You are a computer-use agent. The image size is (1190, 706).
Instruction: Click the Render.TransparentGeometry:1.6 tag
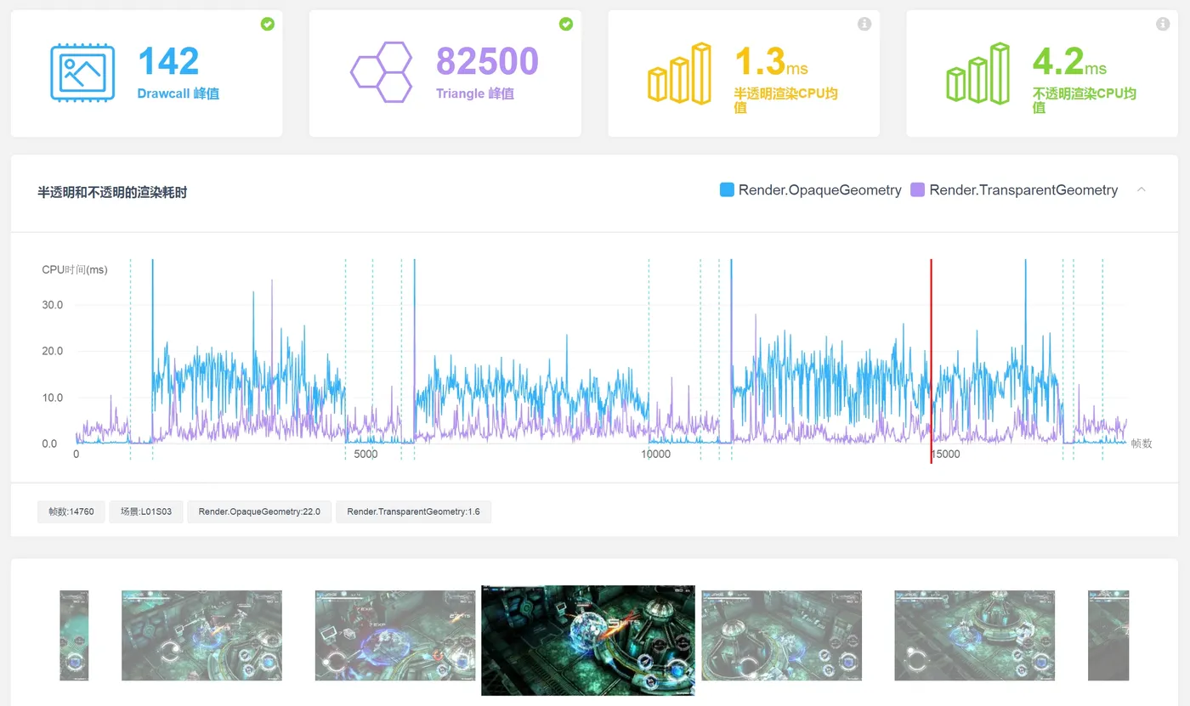click(414, 511)
